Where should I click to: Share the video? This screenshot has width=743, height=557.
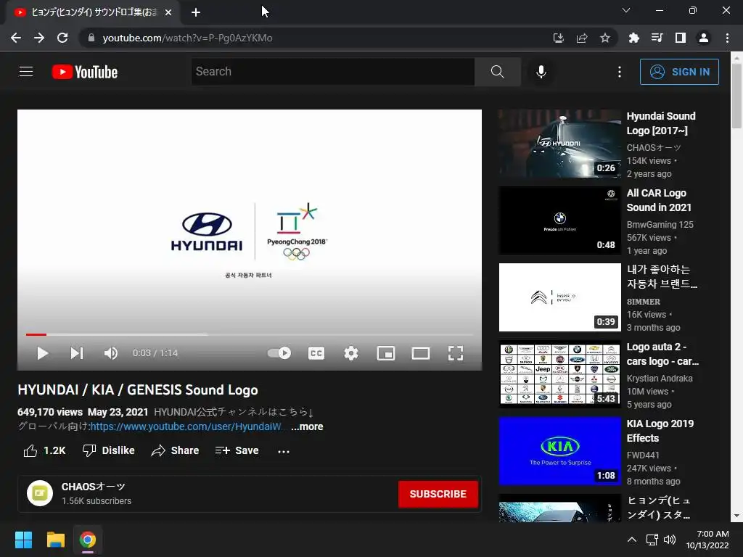[x=175, y=450]
